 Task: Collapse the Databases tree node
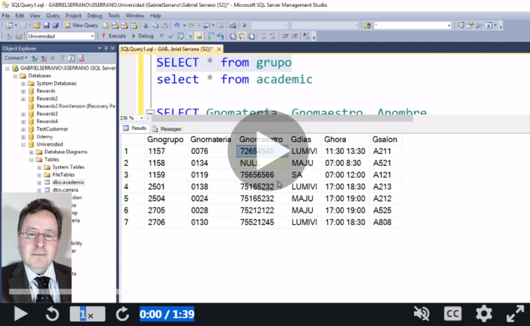[x=15, y=76]
